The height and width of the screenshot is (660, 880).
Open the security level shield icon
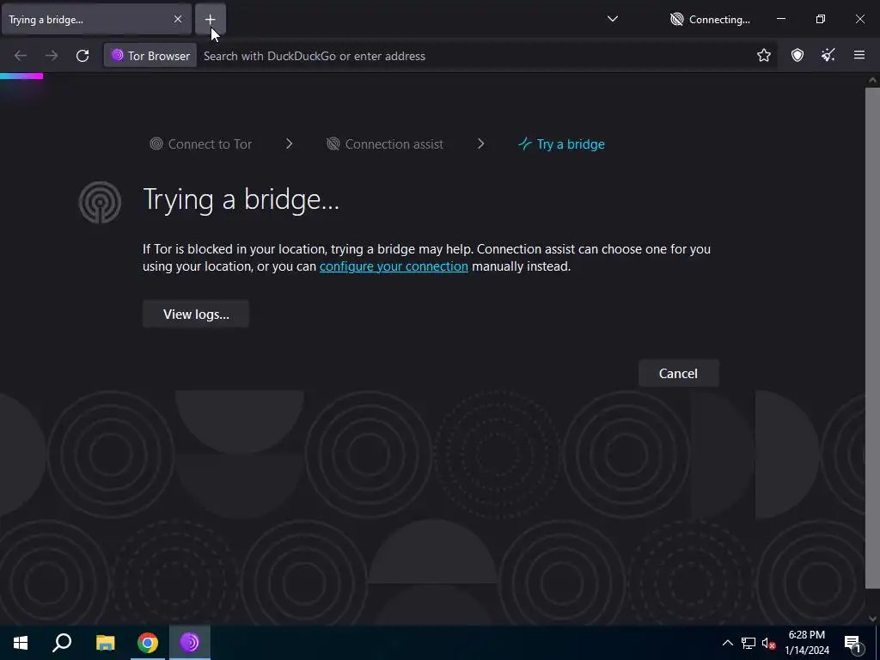tap(797, 55)
